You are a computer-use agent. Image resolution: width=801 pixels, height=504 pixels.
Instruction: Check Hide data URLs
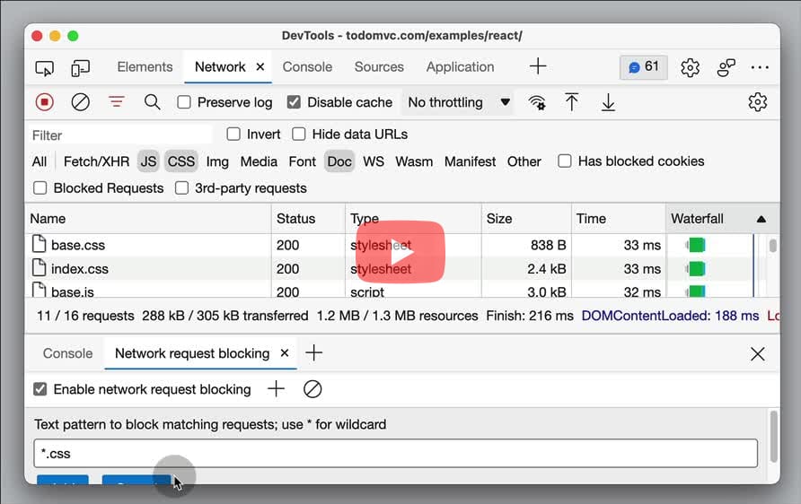(x=299, y=135)
